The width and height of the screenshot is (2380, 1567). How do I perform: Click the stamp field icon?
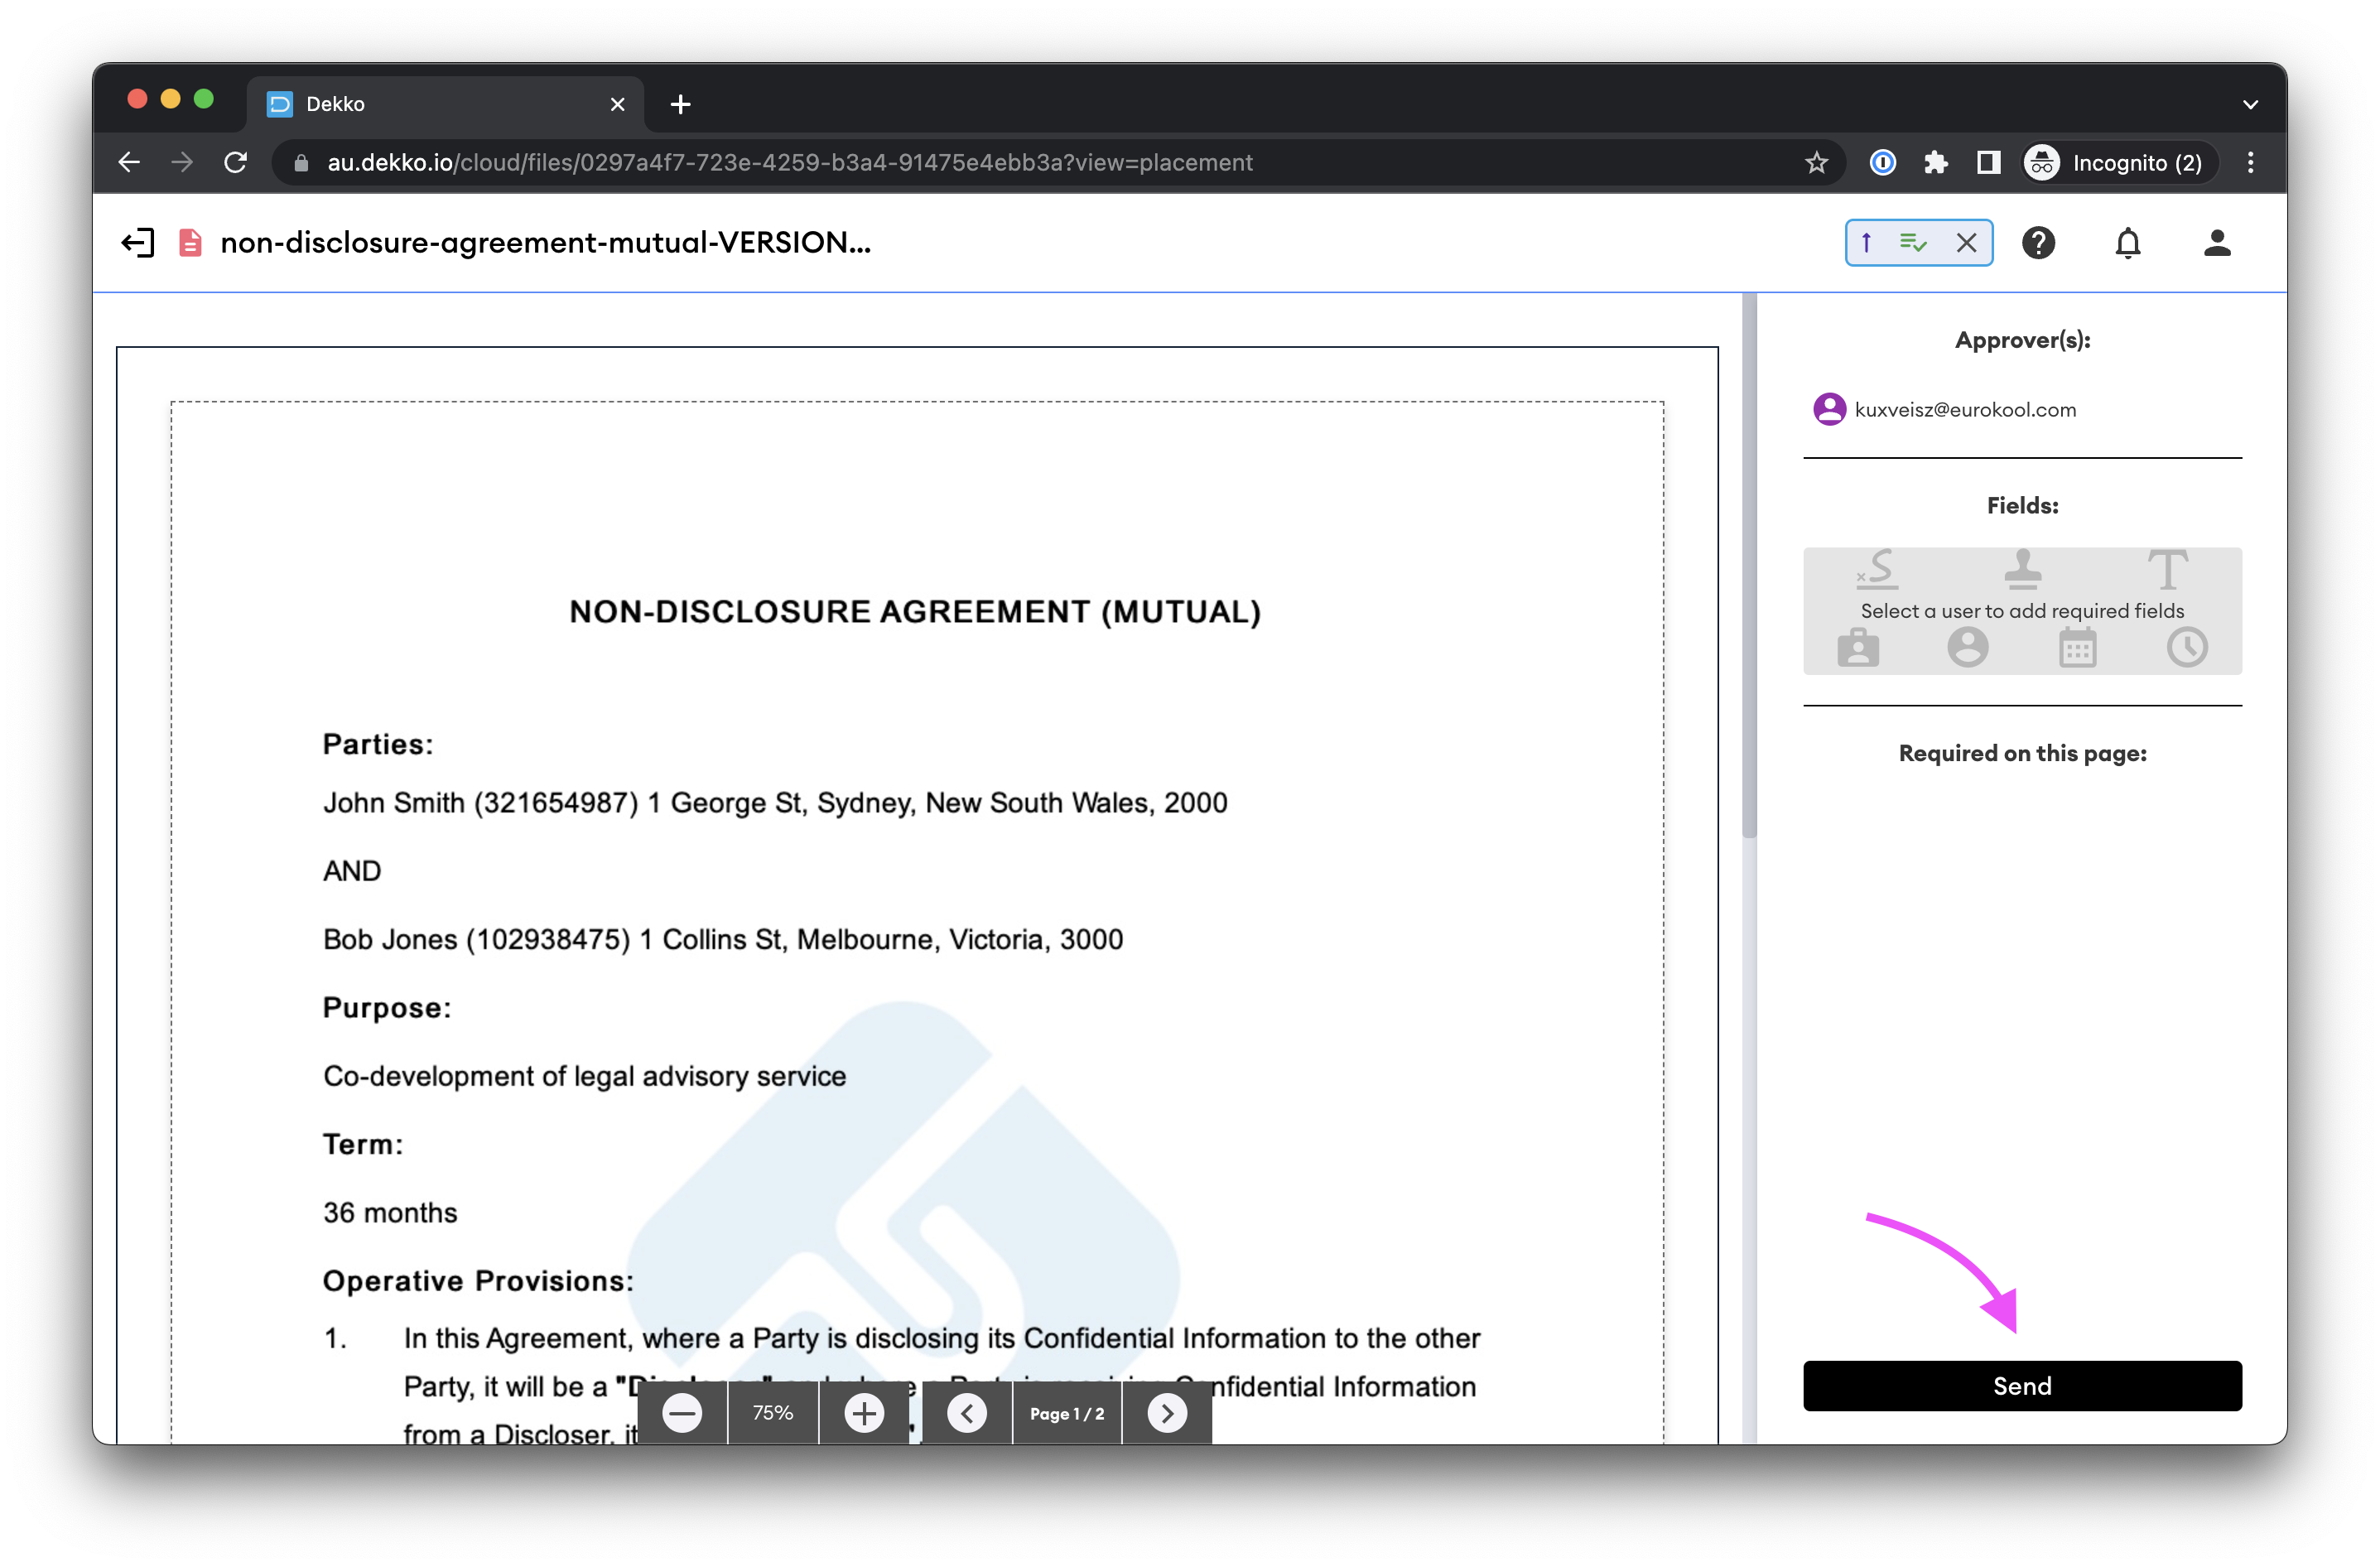[x=2022, y=569]
